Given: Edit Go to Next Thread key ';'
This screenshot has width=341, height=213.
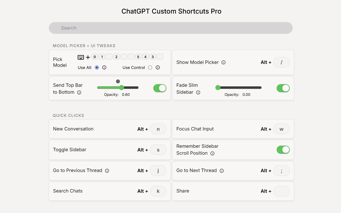Looking at the screenshot, I should pos(282,171).
